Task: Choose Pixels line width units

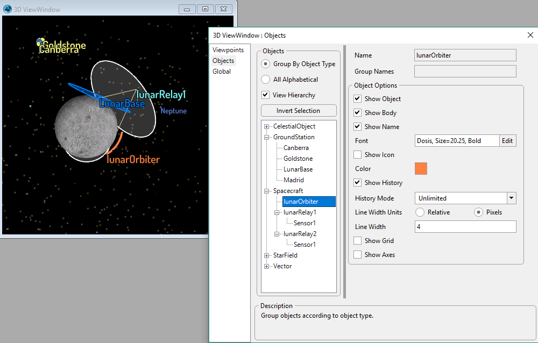Action: click(x=479, y=212)
